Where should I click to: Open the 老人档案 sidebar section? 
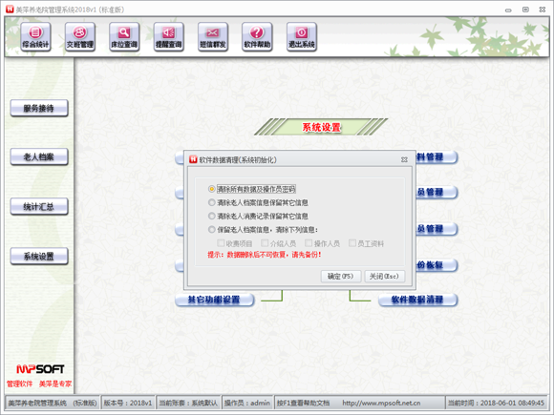[39, 156]
